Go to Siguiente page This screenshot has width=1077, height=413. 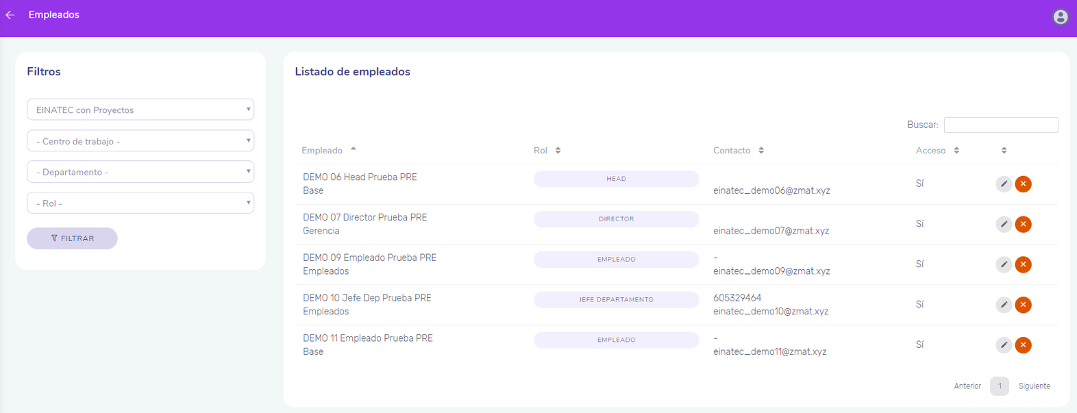(x=1034, y=386)
